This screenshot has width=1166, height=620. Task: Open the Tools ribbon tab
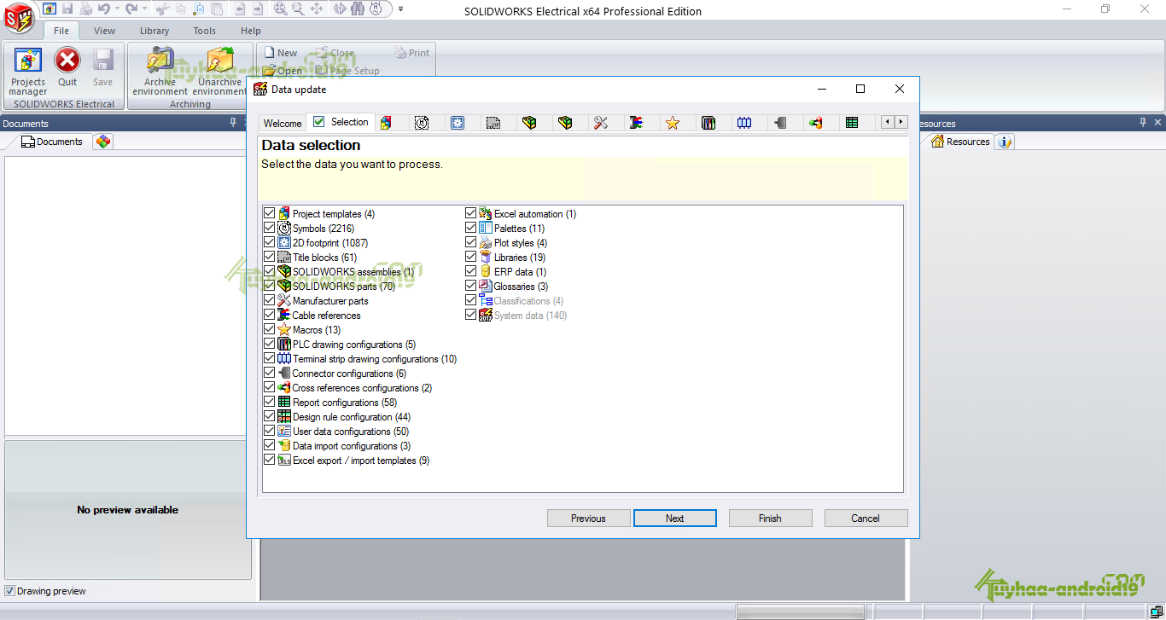point(205,31)
